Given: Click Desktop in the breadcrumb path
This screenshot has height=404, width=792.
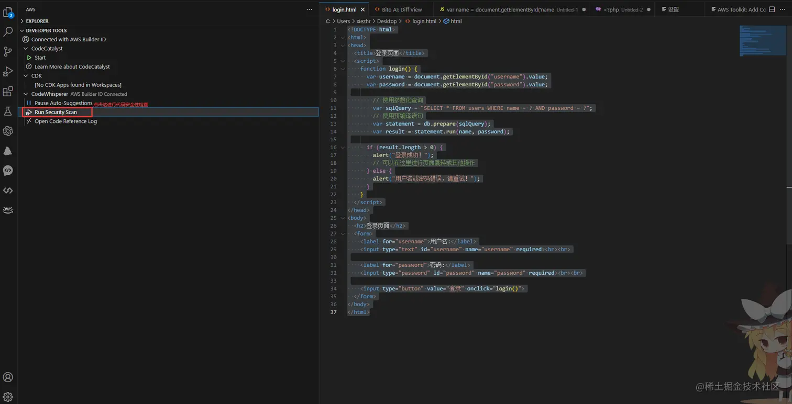Looking at the screenshot, I should [387, 21].
